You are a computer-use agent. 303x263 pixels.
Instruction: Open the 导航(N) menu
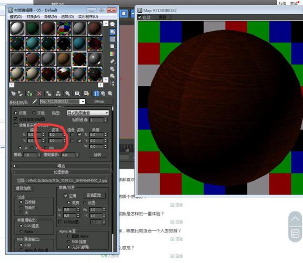point(50,17)
